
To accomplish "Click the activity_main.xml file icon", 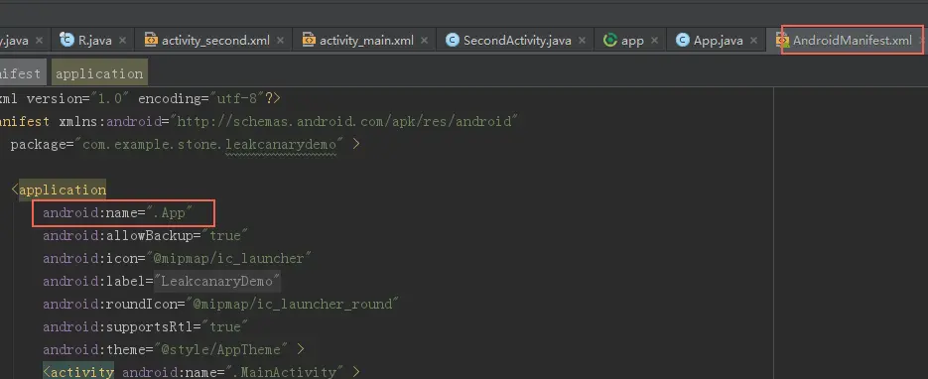I will (309, 40).
